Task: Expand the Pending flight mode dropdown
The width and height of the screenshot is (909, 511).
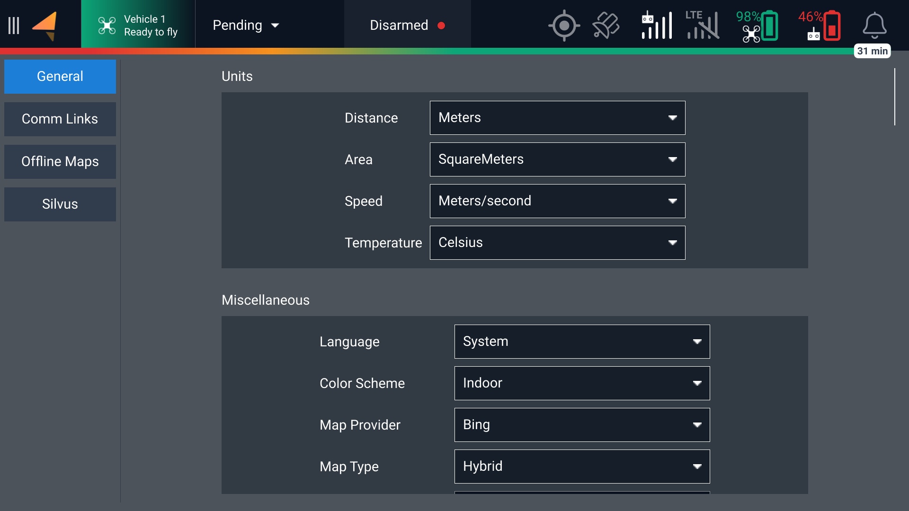Action: tap(246, 26)
